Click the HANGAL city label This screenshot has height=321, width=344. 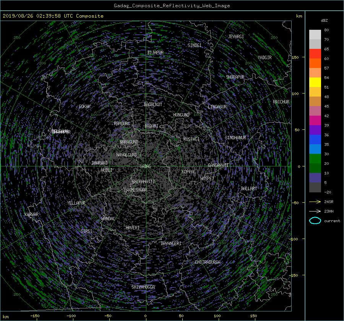(x=108, y=219)
